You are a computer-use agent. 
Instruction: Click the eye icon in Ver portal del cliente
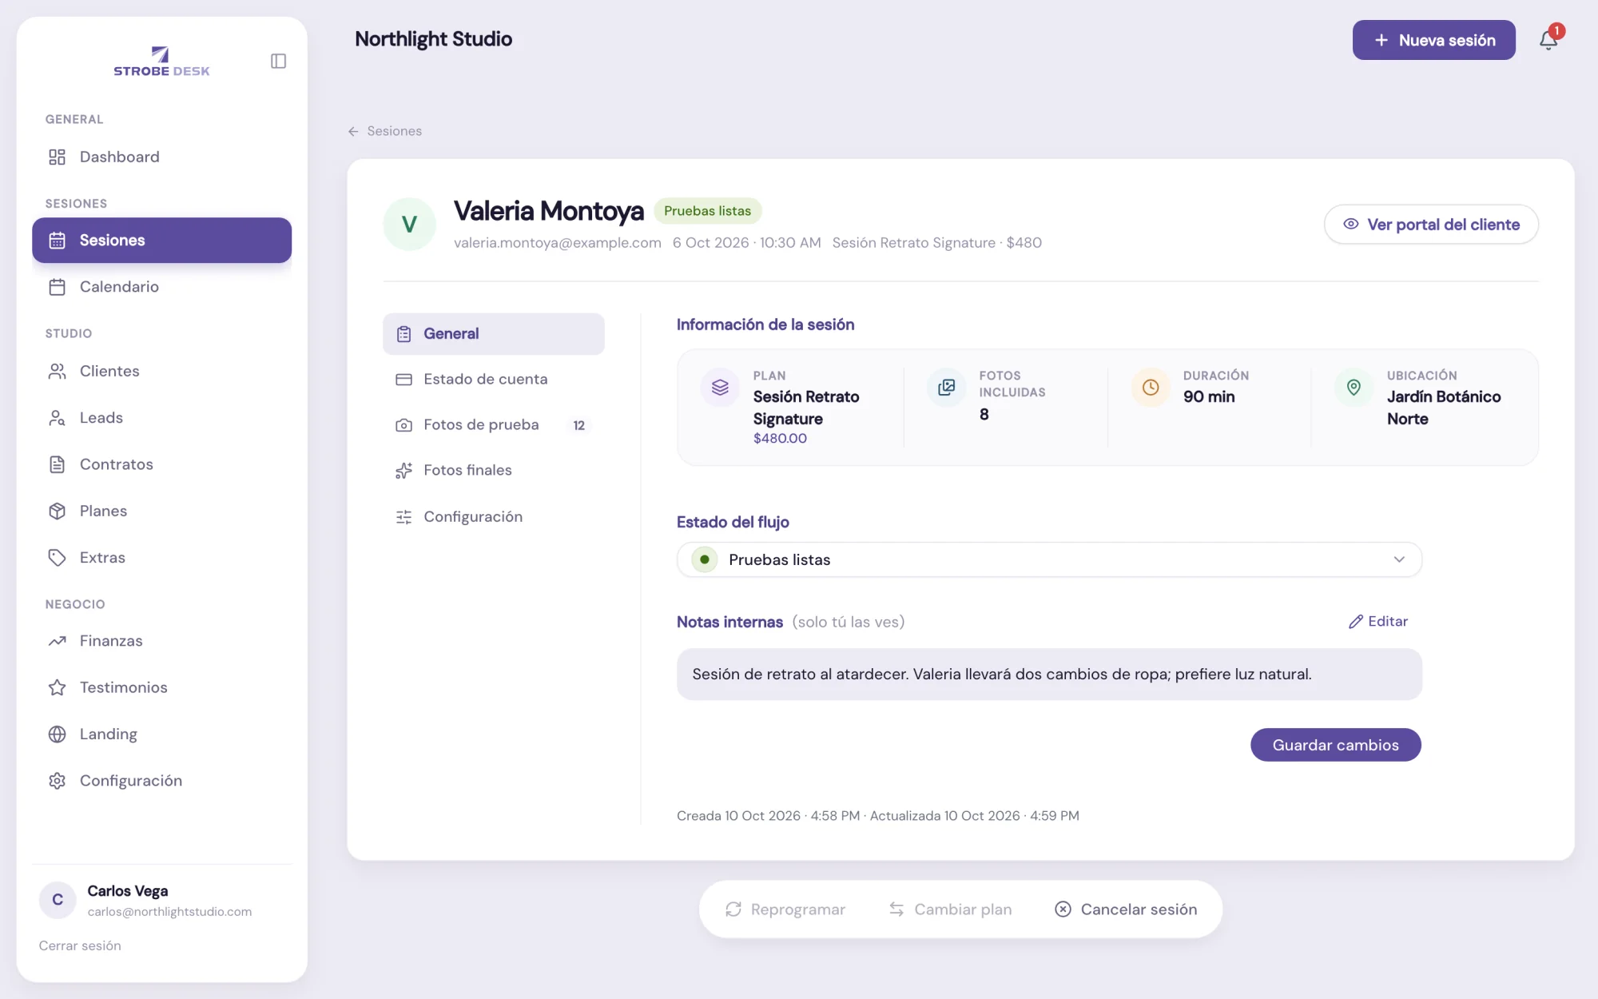point(1350,225)
